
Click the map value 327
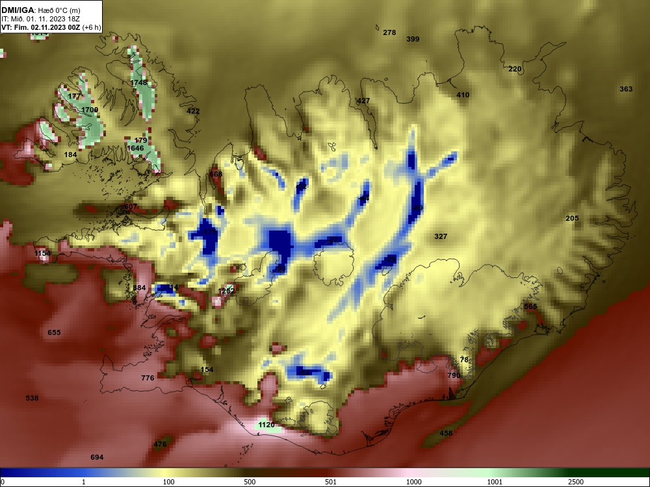tap(441, 236)
